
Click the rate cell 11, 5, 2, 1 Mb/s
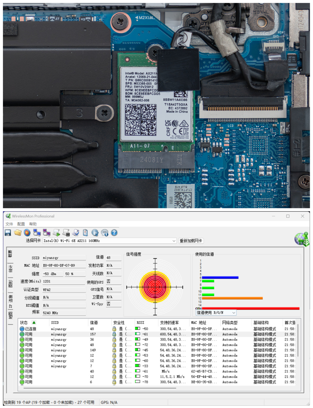click(x=172, y=376)
